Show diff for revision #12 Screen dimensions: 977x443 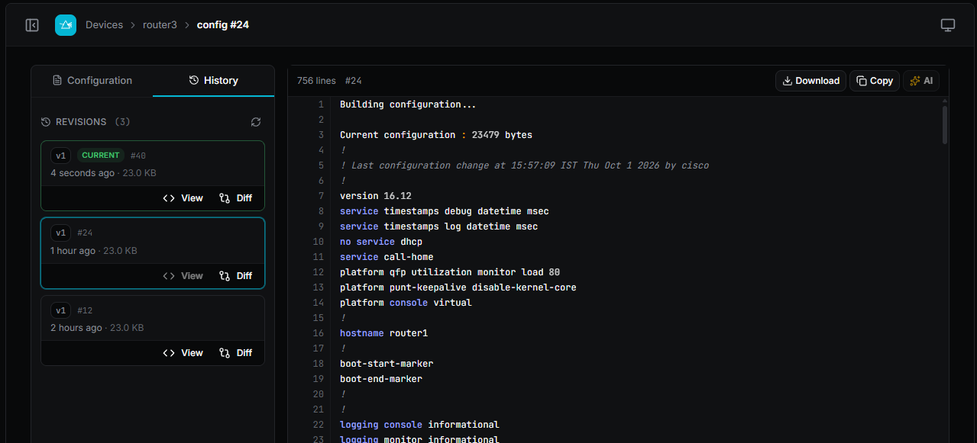pyautogui.click(x=235, y=353)
